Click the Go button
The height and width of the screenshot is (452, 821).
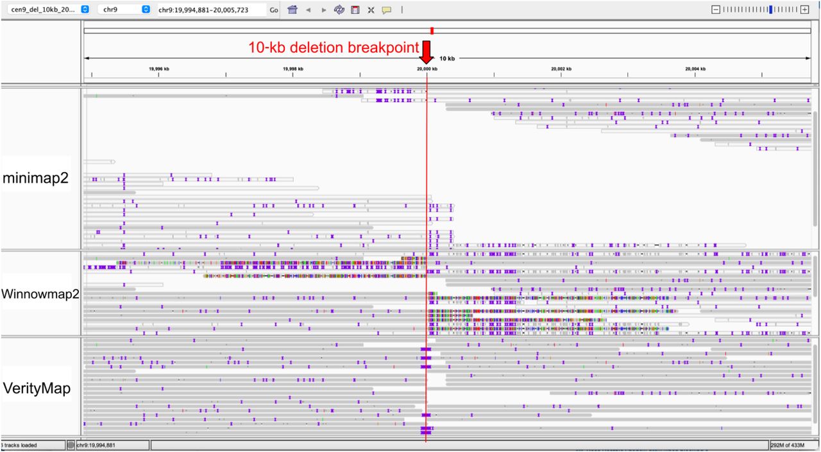(274, 10)
